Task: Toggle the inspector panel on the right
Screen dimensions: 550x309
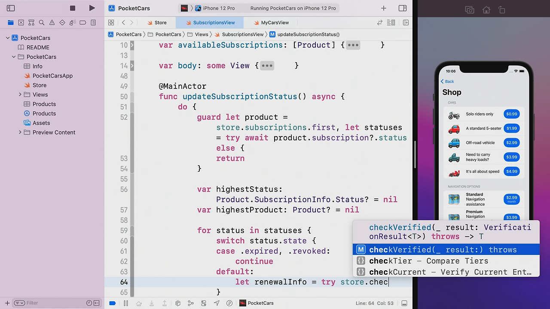Action: (403, 8)
